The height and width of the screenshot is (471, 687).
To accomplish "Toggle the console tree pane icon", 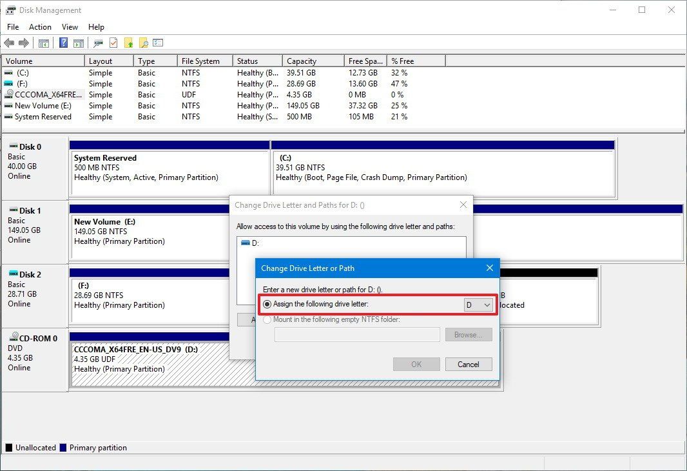I will pos(43,43).
